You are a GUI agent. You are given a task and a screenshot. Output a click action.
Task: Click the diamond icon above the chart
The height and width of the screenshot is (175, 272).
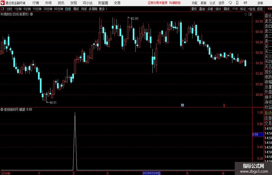click(246, 14)
